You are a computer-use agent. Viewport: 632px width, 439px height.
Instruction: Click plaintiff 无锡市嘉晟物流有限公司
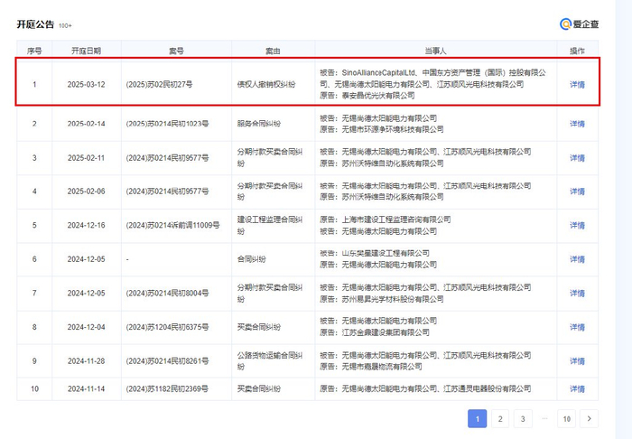(382, 367)
